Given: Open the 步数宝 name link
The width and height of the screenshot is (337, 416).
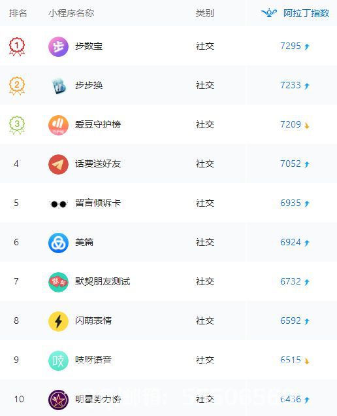Looking at the screenshot, I should [x=89, y=46].
